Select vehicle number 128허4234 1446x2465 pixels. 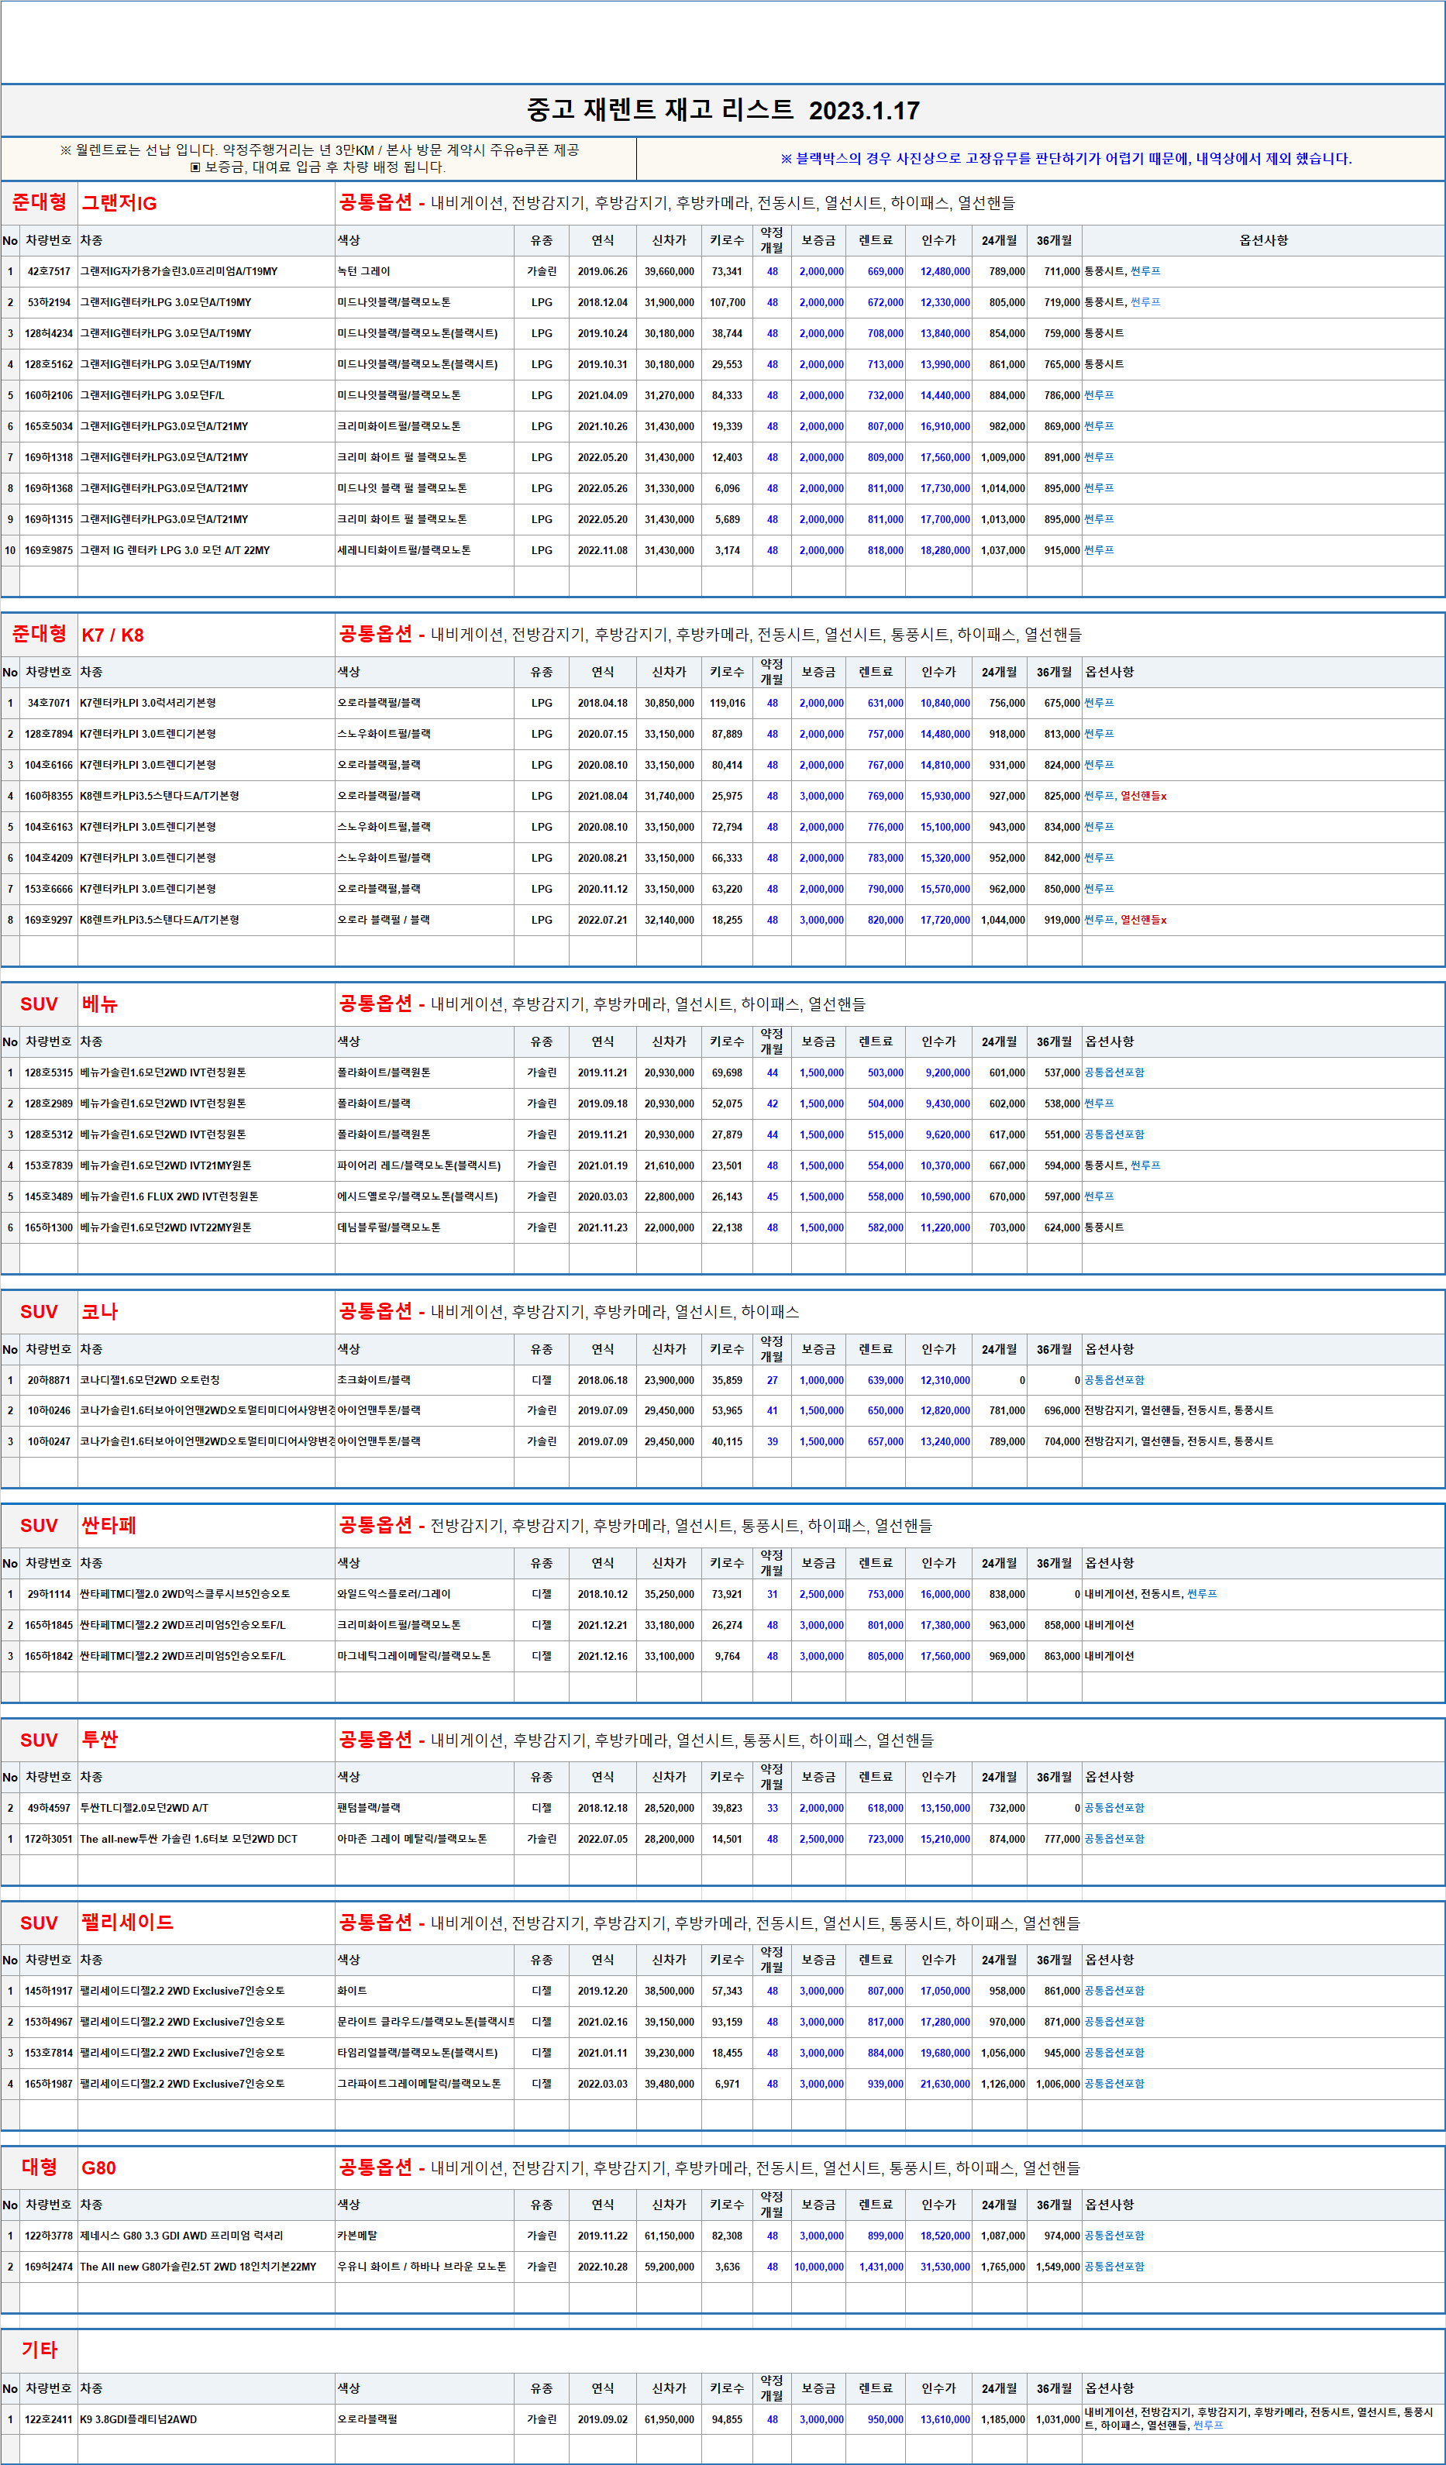(x=49, y=333)
